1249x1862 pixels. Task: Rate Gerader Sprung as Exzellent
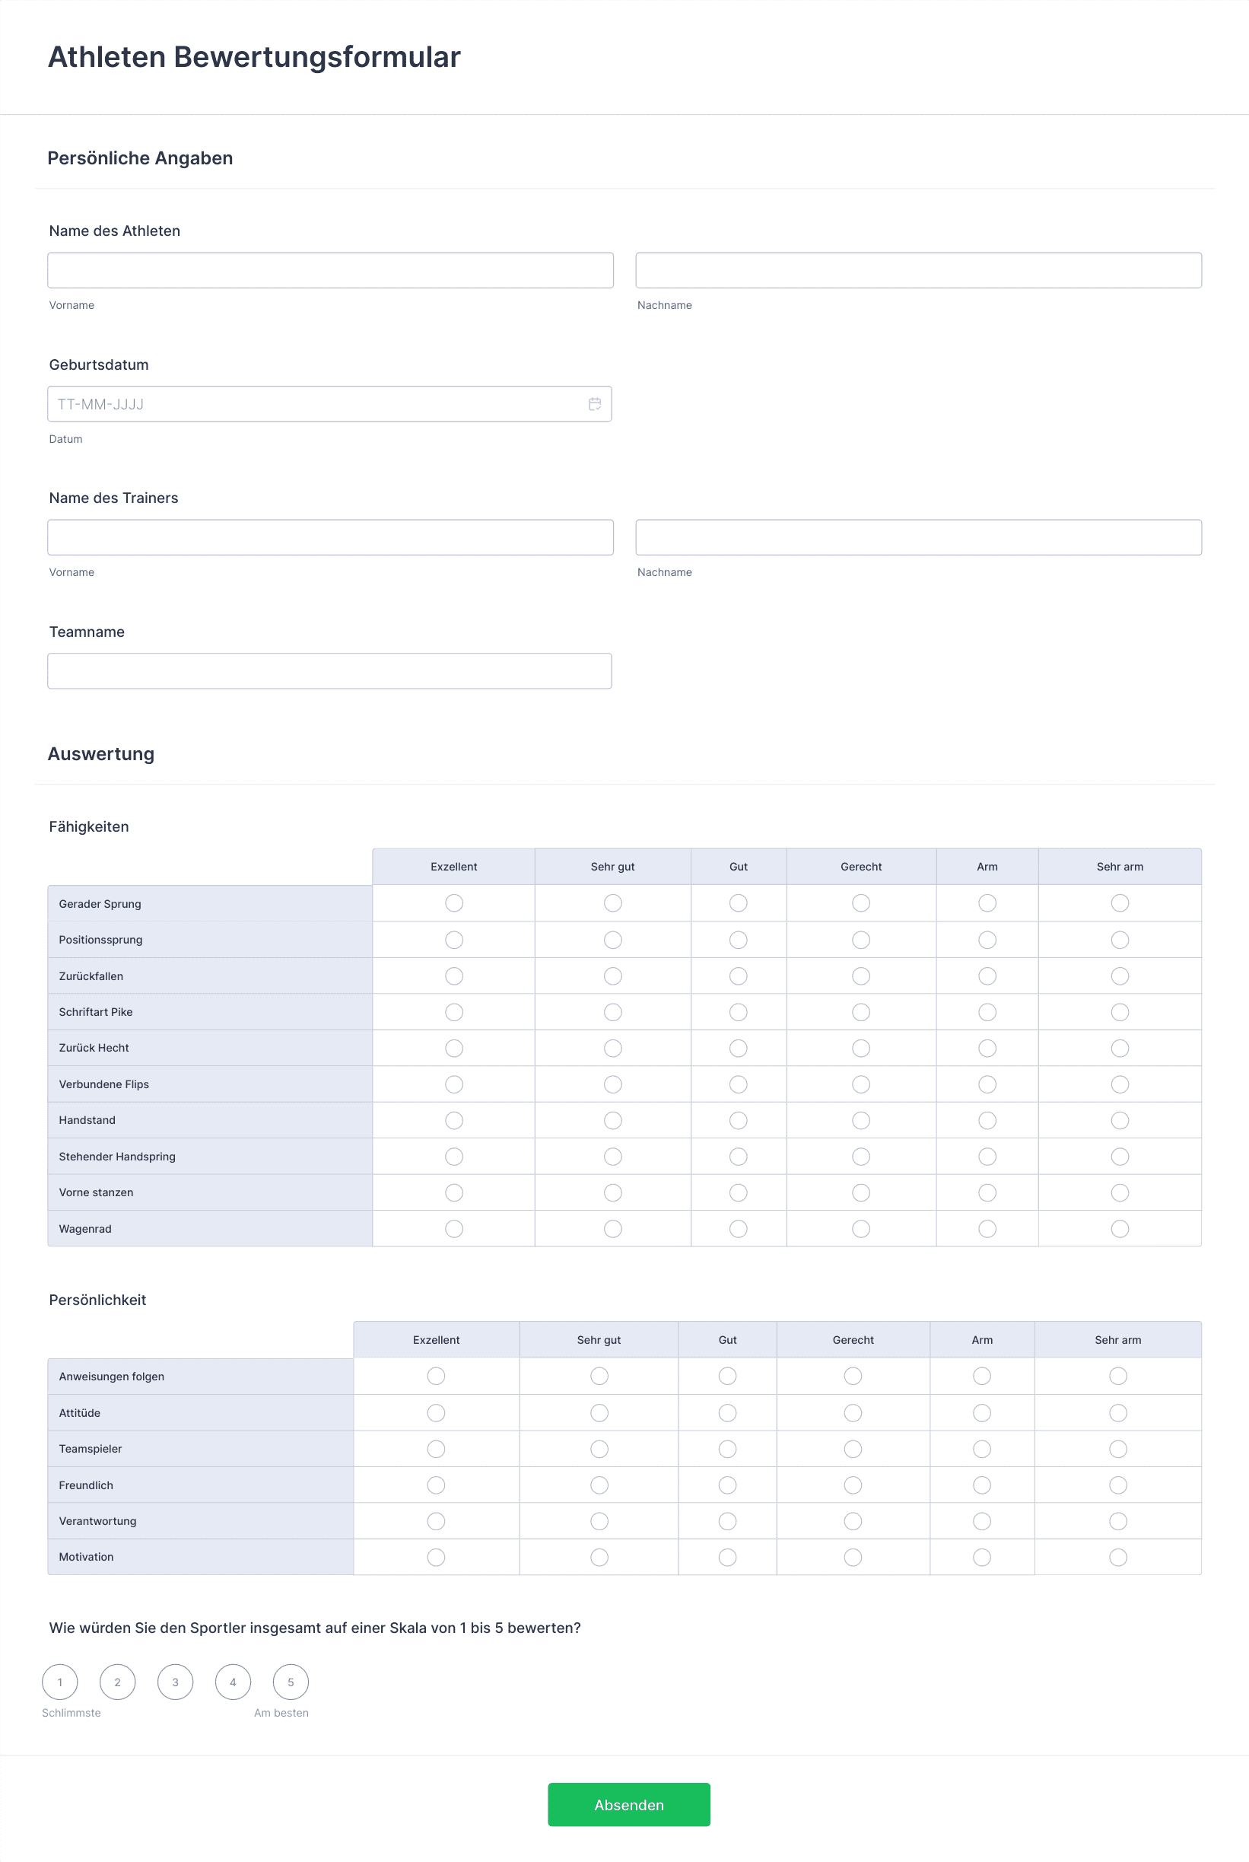(454, 902)
